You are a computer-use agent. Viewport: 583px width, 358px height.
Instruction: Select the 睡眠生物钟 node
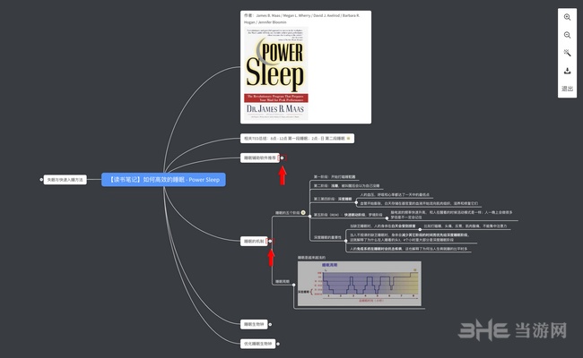coord(254,324)
